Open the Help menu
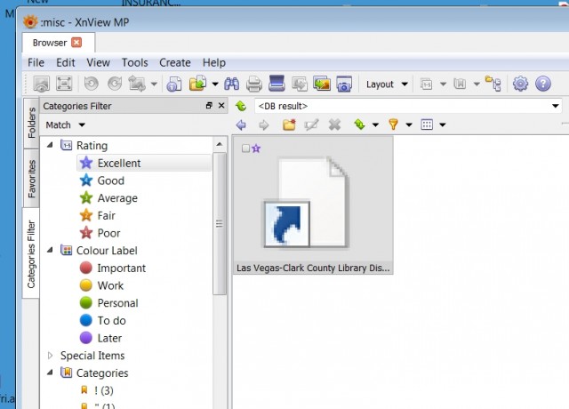Screen dimensions: 569x409 point(213,62)
